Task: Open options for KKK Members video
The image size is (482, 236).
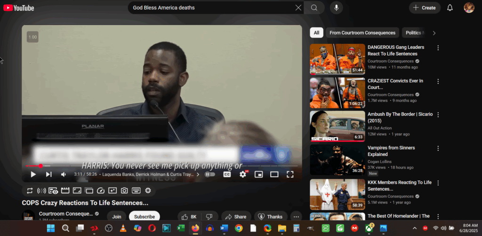Action: pos(438,183)
